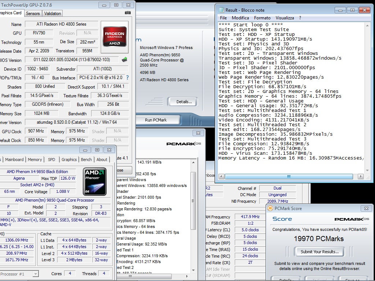The height and width of the screenshot is (281, 375).
Task: Click 'Socket AM2+ (940)' package field
Action: point(37,185)
